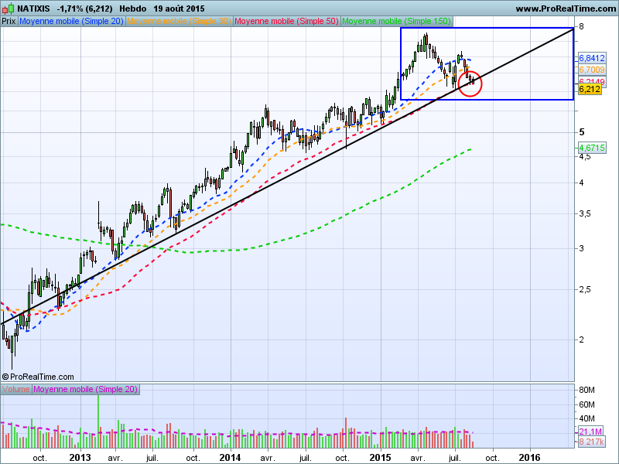Click the 6,8412 moving average value tag
This screenshot has height=464, width=619.
[592, 58]
